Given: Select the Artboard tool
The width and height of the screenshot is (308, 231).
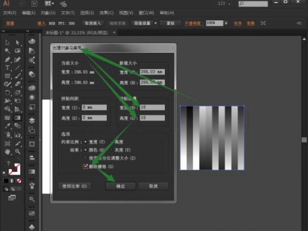Looking at the screenshot, I should coord(8,143).
